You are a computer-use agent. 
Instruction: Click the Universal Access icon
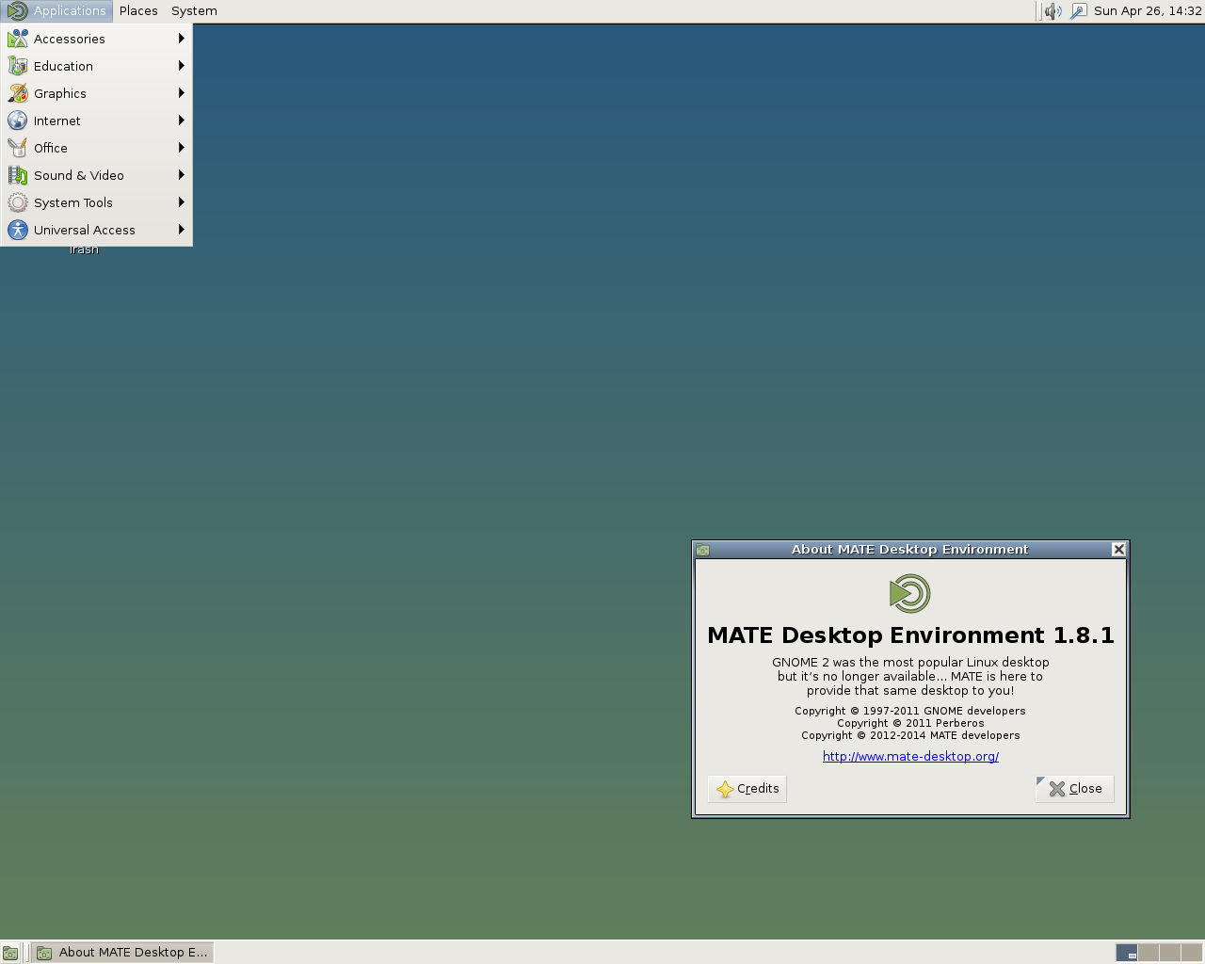coord(18,230)
